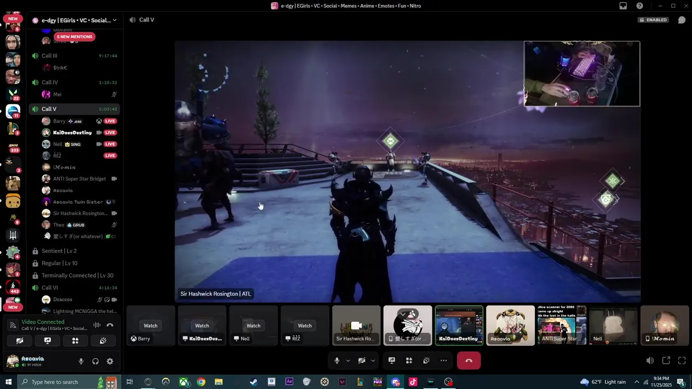
Task: Open Google Chrome from taskbar
Action: click(x=201, y=382)
